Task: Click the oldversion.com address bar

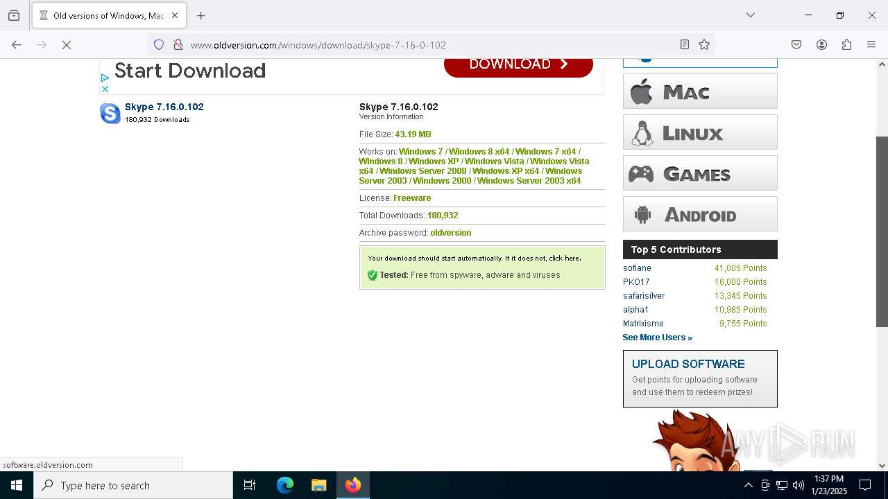Action: coord(430,44)
